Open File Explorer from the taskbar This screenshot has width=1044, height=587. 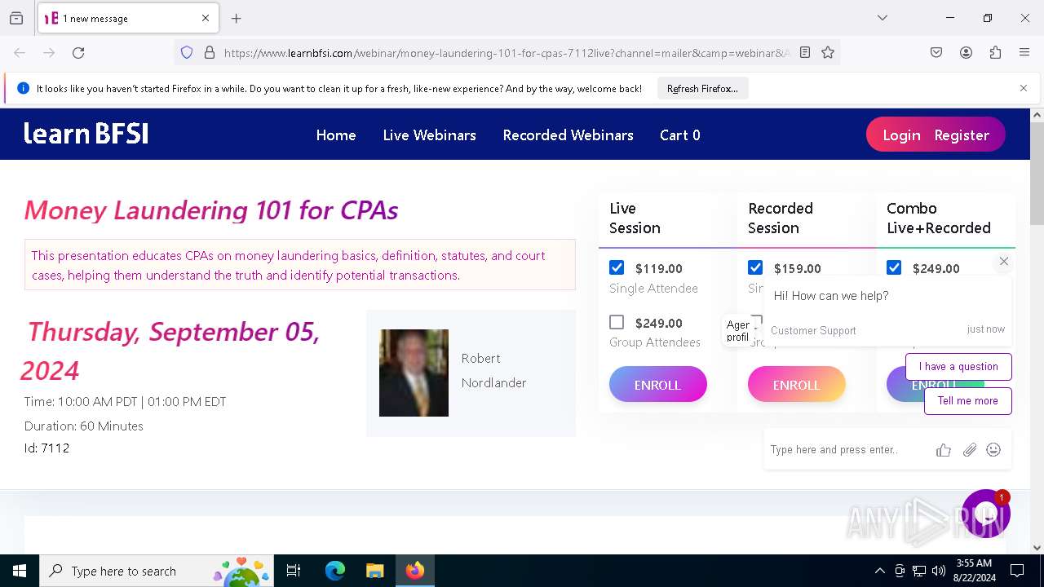(374, 571)
